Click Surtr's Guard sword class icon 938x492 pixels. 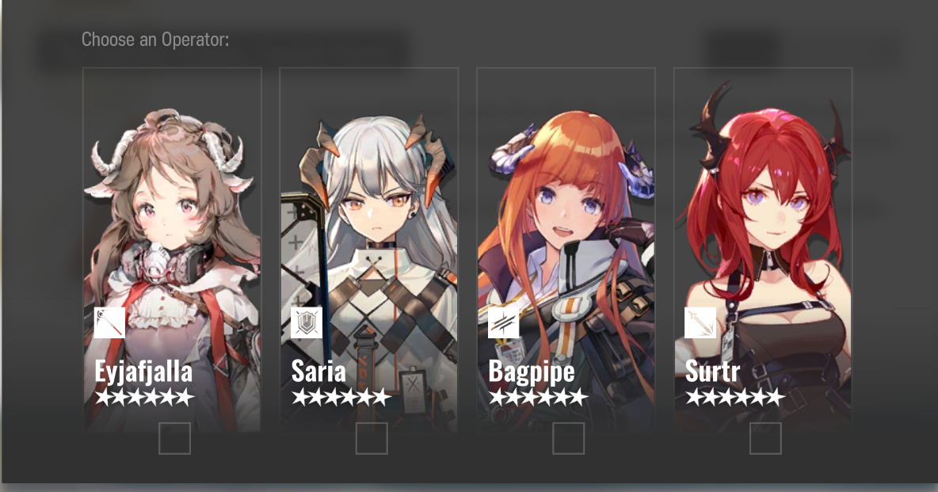click(x=700, y=322)
